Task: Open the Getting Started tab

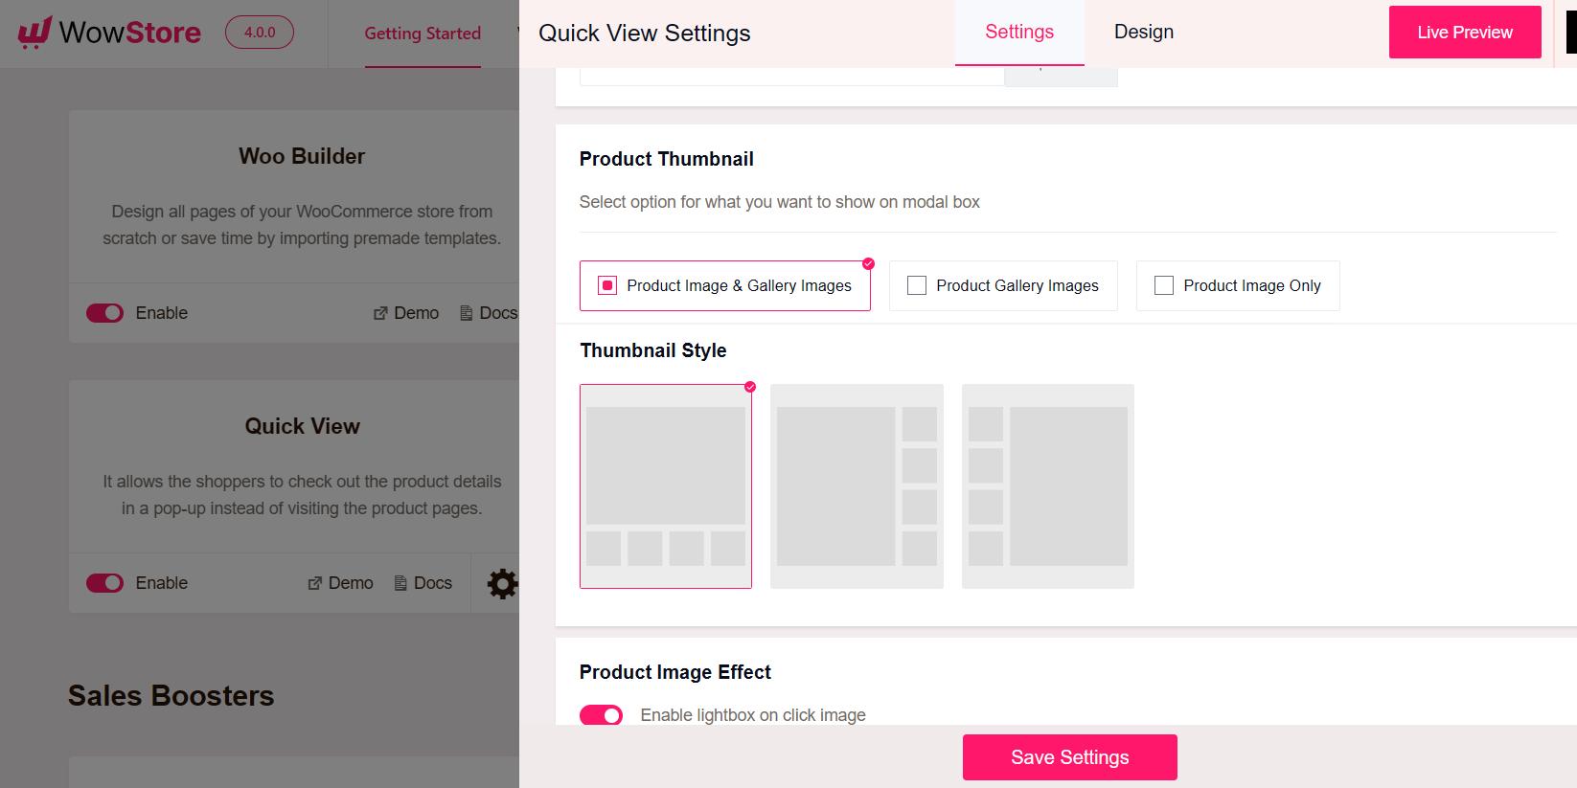Action: pyautogui.click(x=423, y=34)
